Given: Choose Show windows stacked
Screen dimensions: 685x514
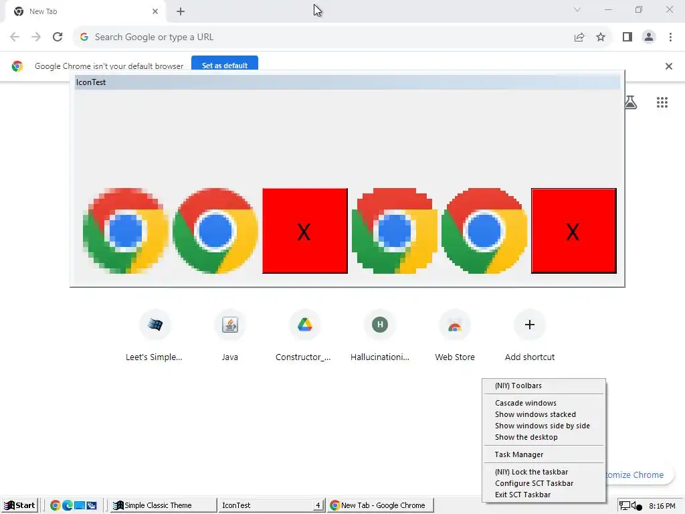Looking at the screenshot, I should (544, 414).
